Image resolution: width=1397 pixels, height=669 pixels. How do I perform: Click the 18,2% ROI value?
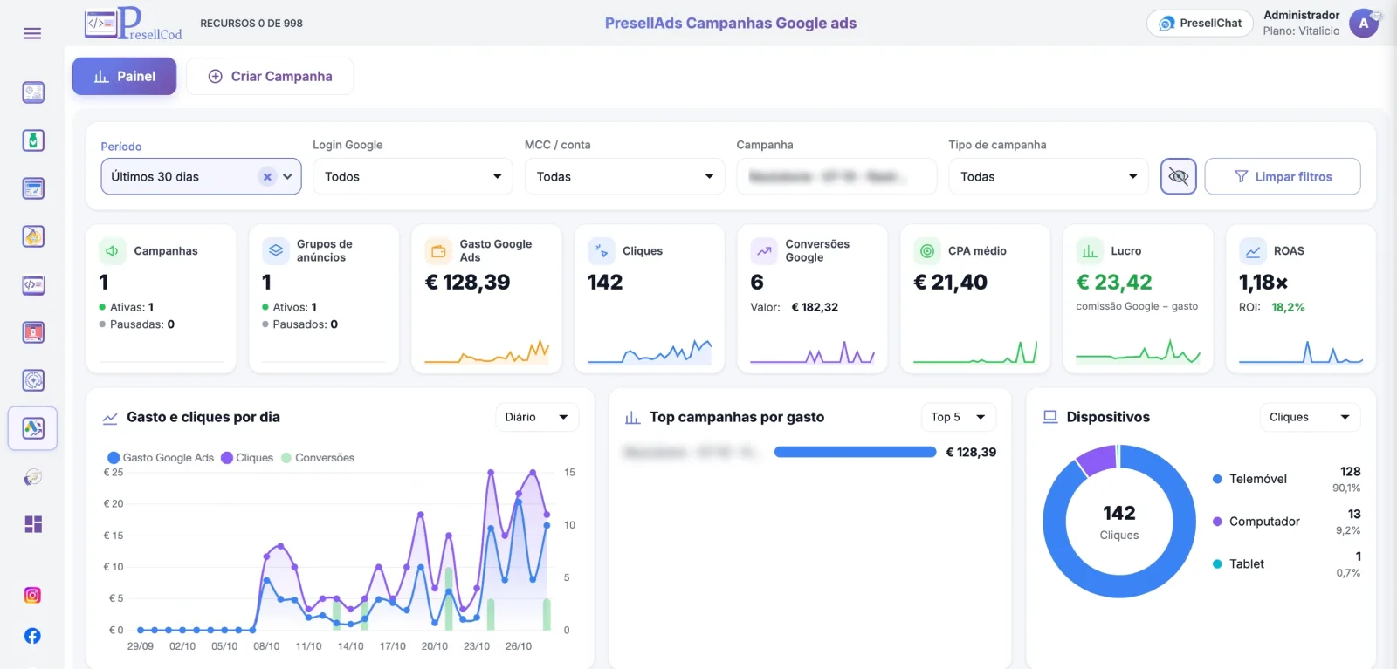click(x=1288, y=307)
